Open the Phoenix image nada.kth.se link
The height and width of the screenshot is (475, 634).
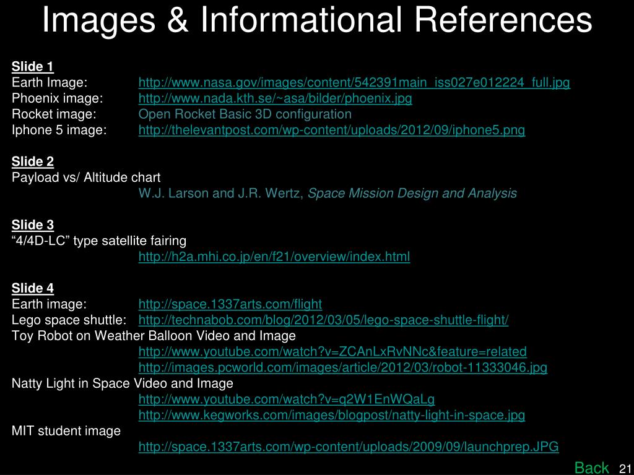(276, 98)
